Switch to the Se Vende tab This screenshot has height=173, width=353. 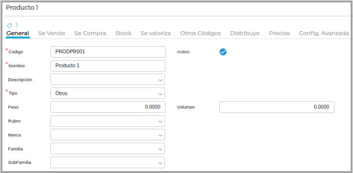[51, 33]
